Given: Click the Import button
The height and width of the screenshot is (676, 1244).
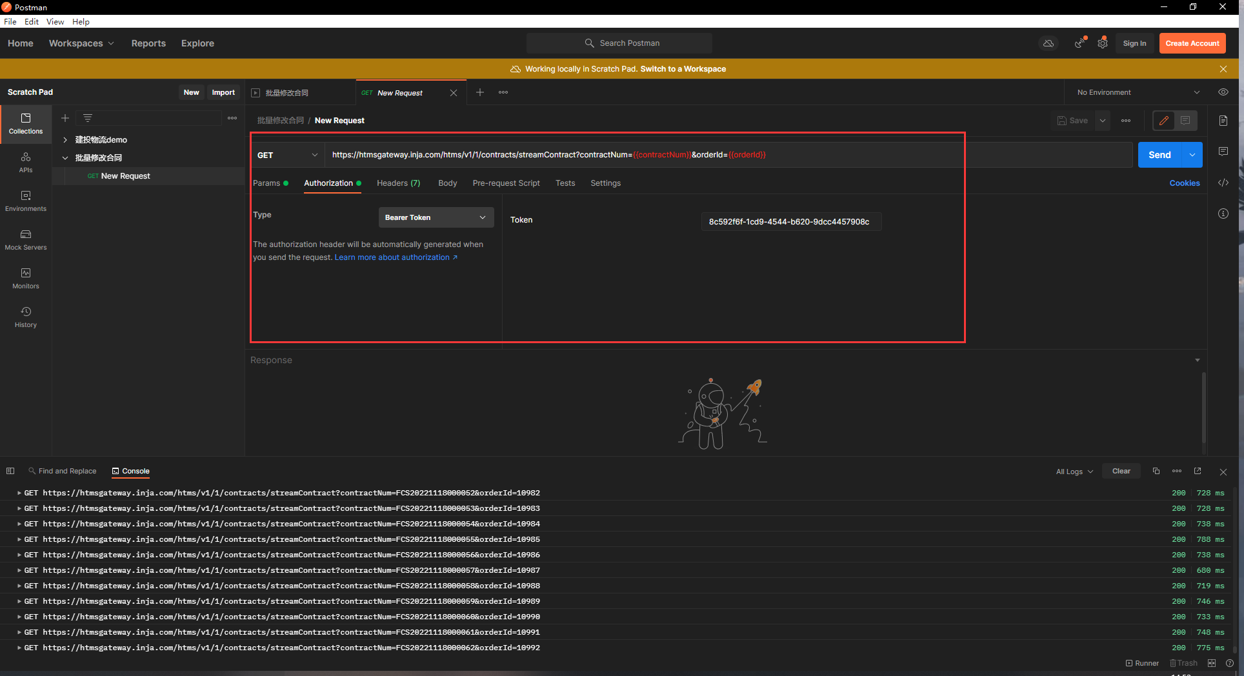Looking at the screenshot, I should 223,92.
